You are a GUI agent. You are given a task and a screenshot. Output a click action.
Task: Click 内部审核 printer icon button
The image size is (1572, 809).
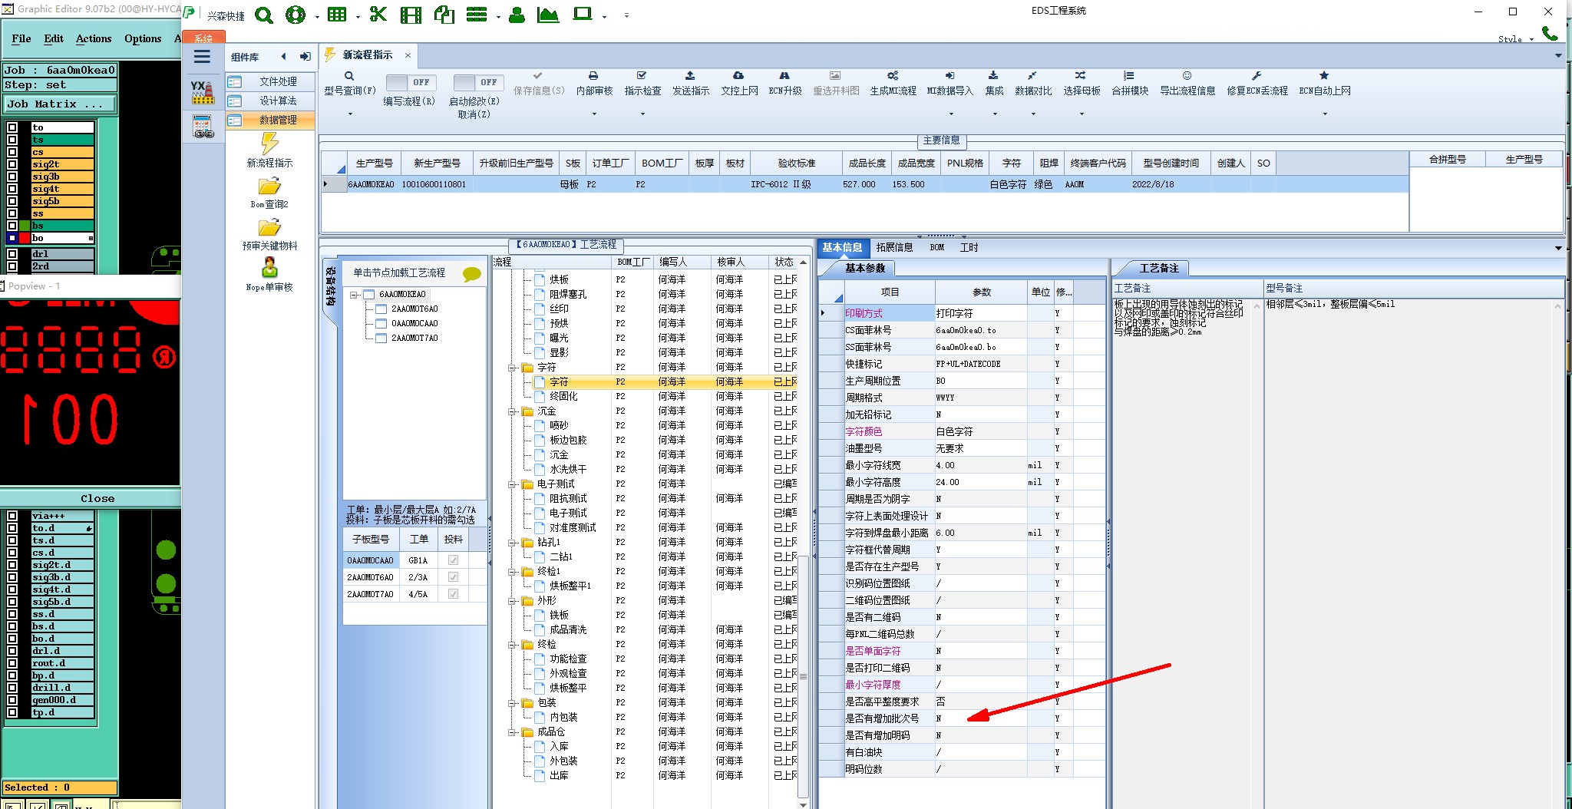click(x=594, y=84)
